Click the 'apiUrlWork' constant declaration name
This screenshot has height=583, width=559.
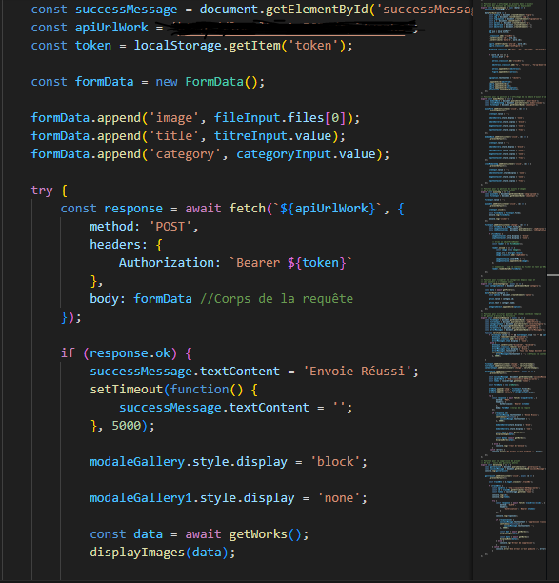111,27
